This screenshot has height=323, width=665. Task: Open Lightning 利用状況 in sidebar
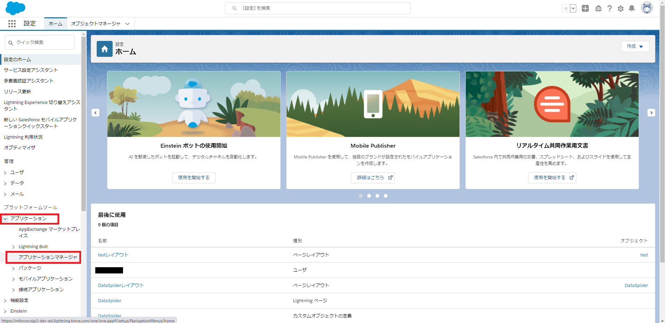23,137
